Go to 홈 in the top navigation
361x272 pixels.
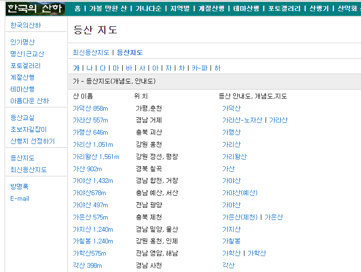tap(78, 8)
